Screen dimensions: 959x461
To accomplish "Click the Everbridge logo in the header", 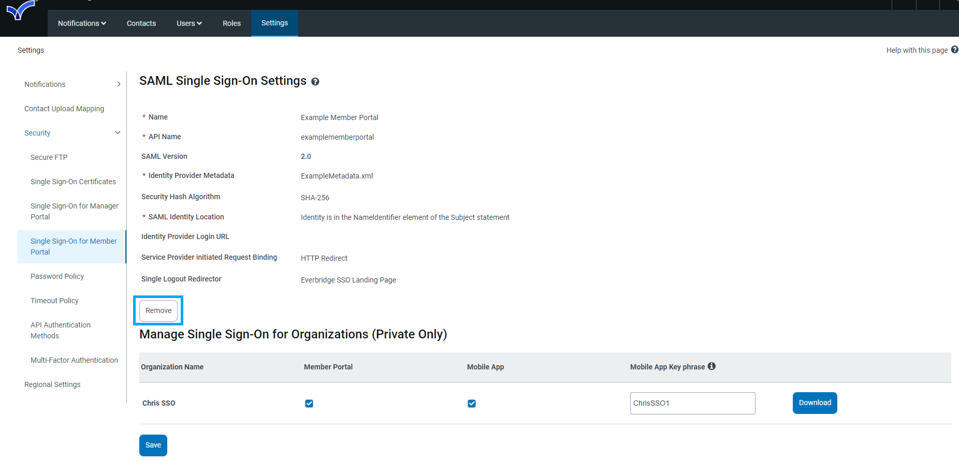I will click(21, 10).
